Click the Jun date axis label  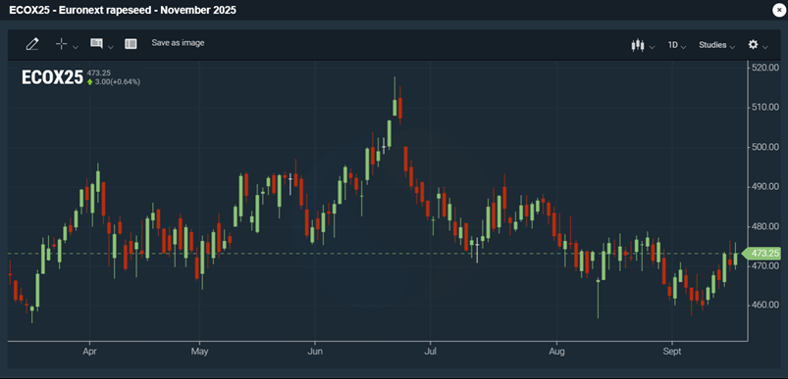click(315, 351)
